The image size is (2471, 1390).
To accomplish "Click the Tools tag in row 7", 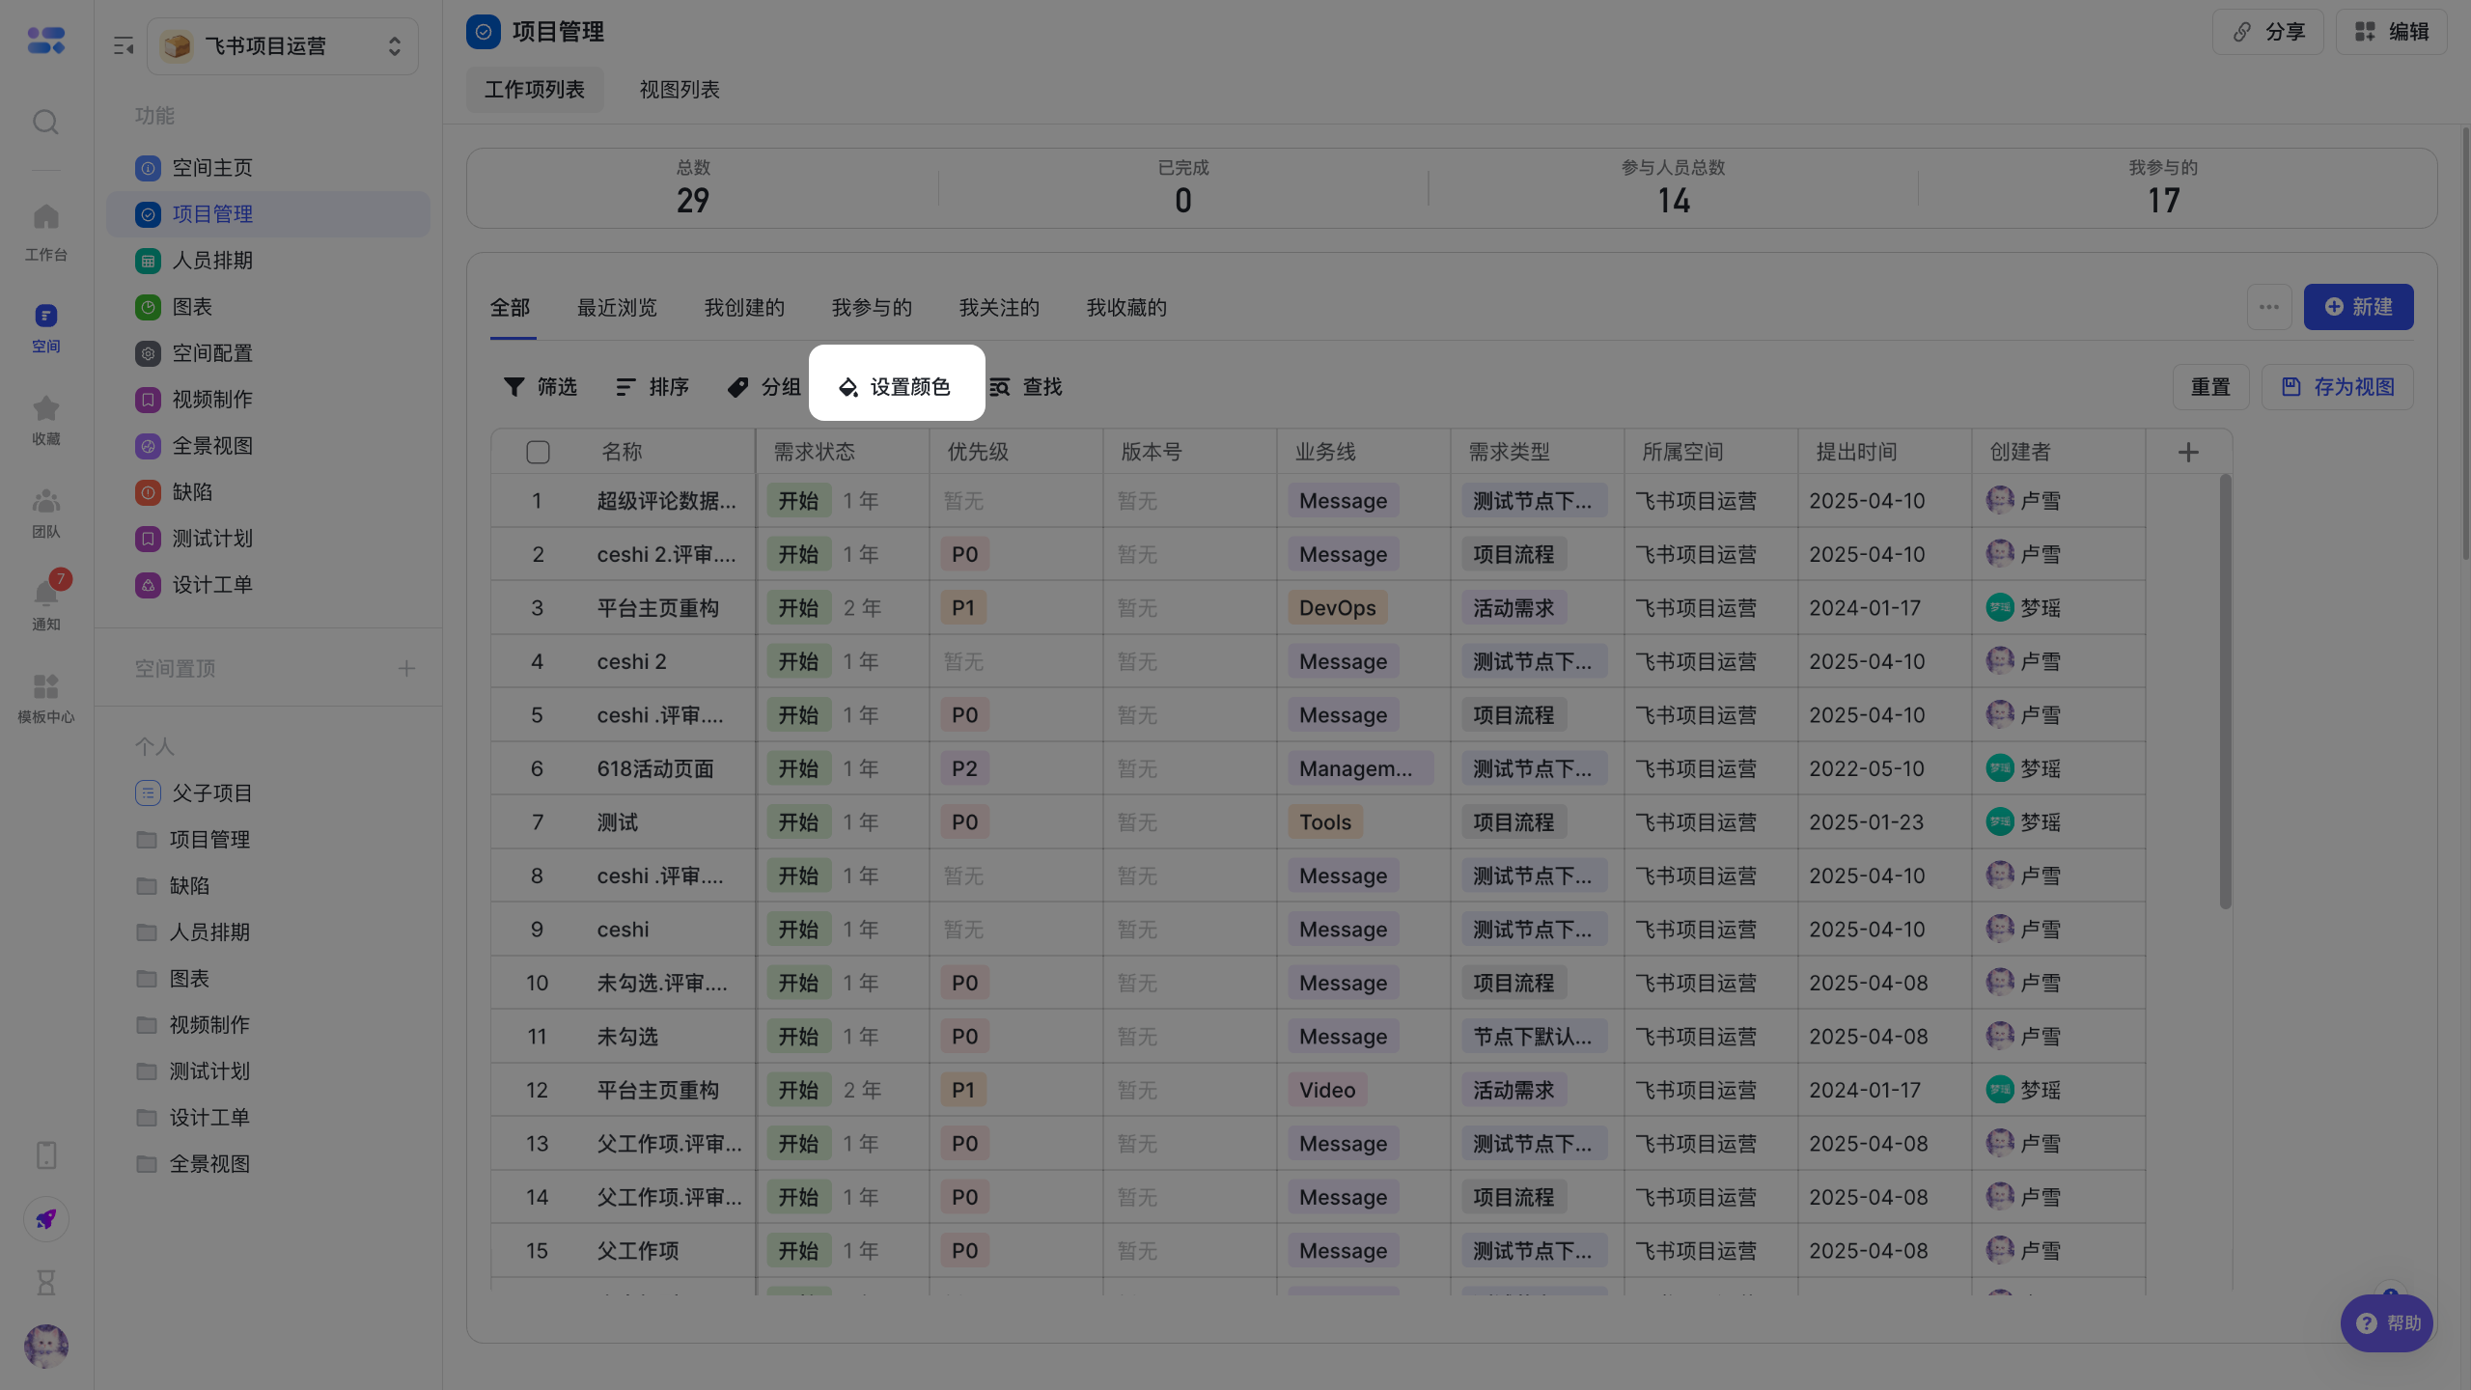I will click(1325, 822).
